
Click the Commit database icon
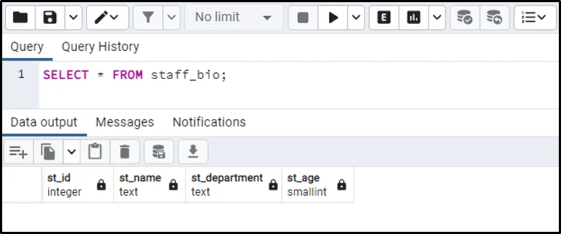(x=464, y=18)
